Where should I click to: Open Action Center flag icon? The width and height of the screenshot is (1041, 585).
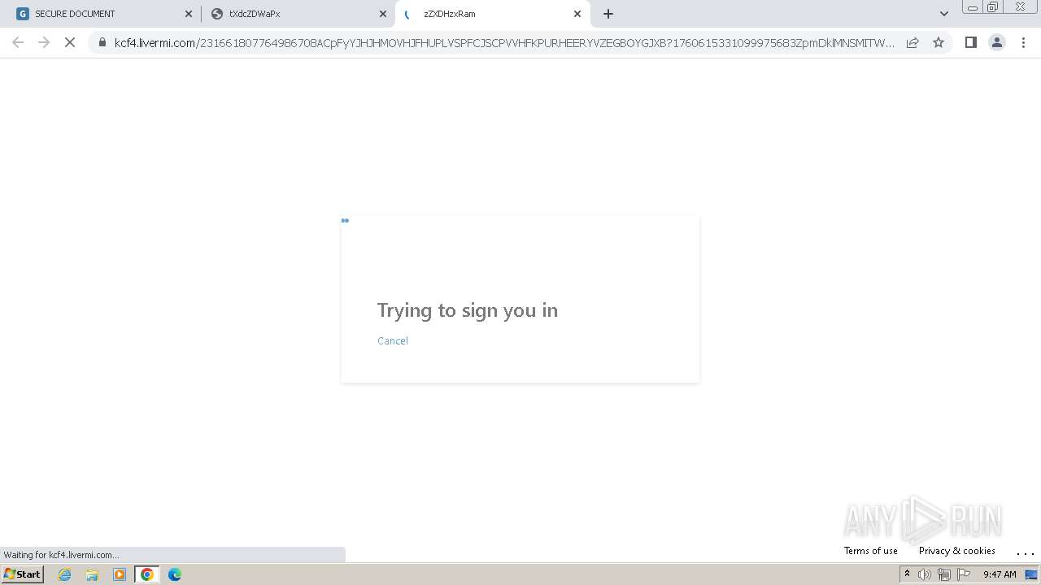(x=964, y=574)
